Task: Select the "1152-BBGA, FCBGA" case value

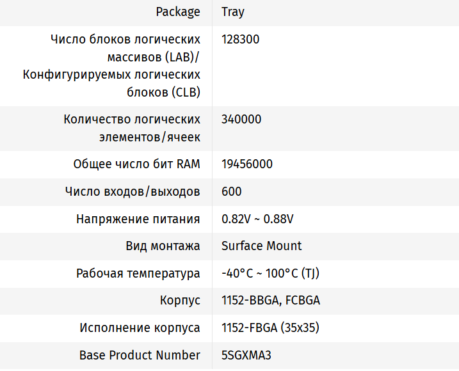Action: [271, 301]
